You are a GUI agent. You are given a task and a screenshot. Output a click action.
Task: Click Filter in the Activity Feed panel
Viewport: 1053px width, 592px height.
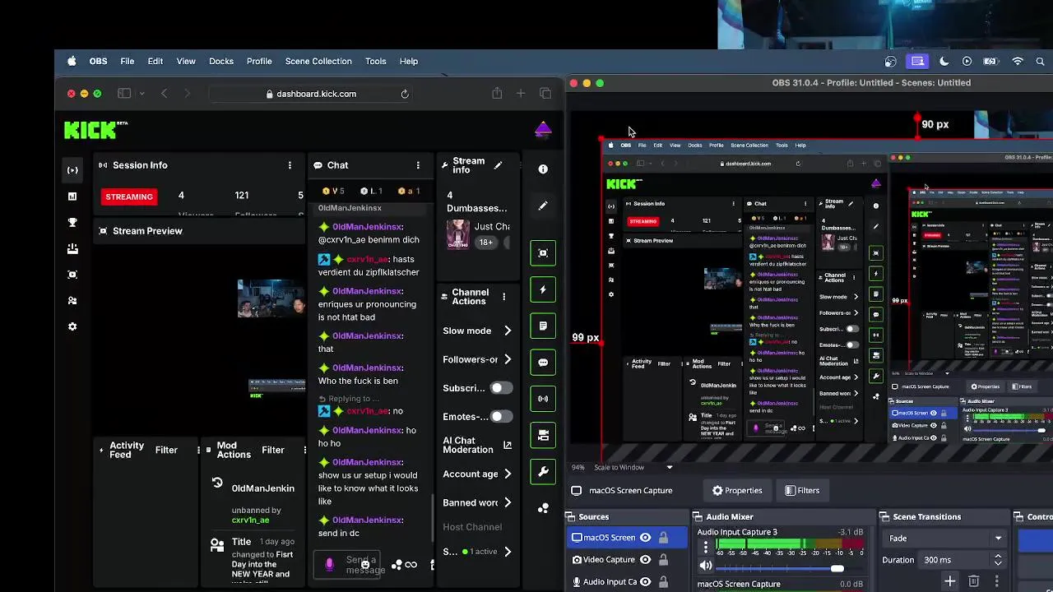pos(166,450)
